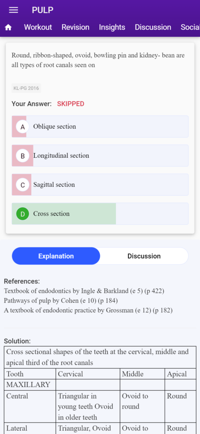Select the circled B option marker
Viewport: 200px width, 434px height.
(23, 156)
